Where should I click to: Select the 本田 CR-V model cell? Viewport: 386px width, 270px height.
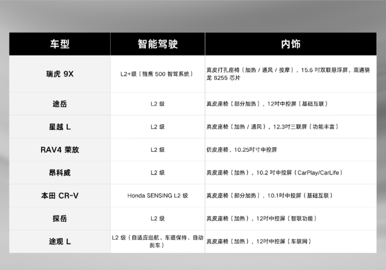[x=60, y=196]
